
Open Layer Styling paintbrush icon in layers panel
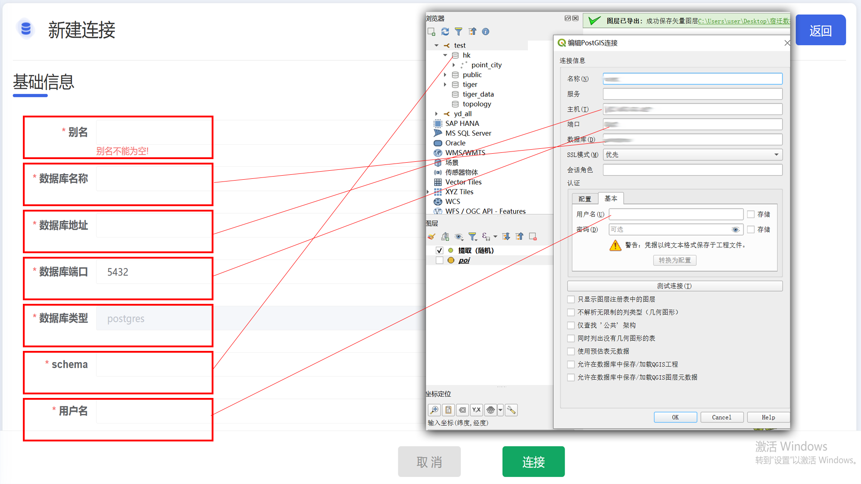coord(431,236)
